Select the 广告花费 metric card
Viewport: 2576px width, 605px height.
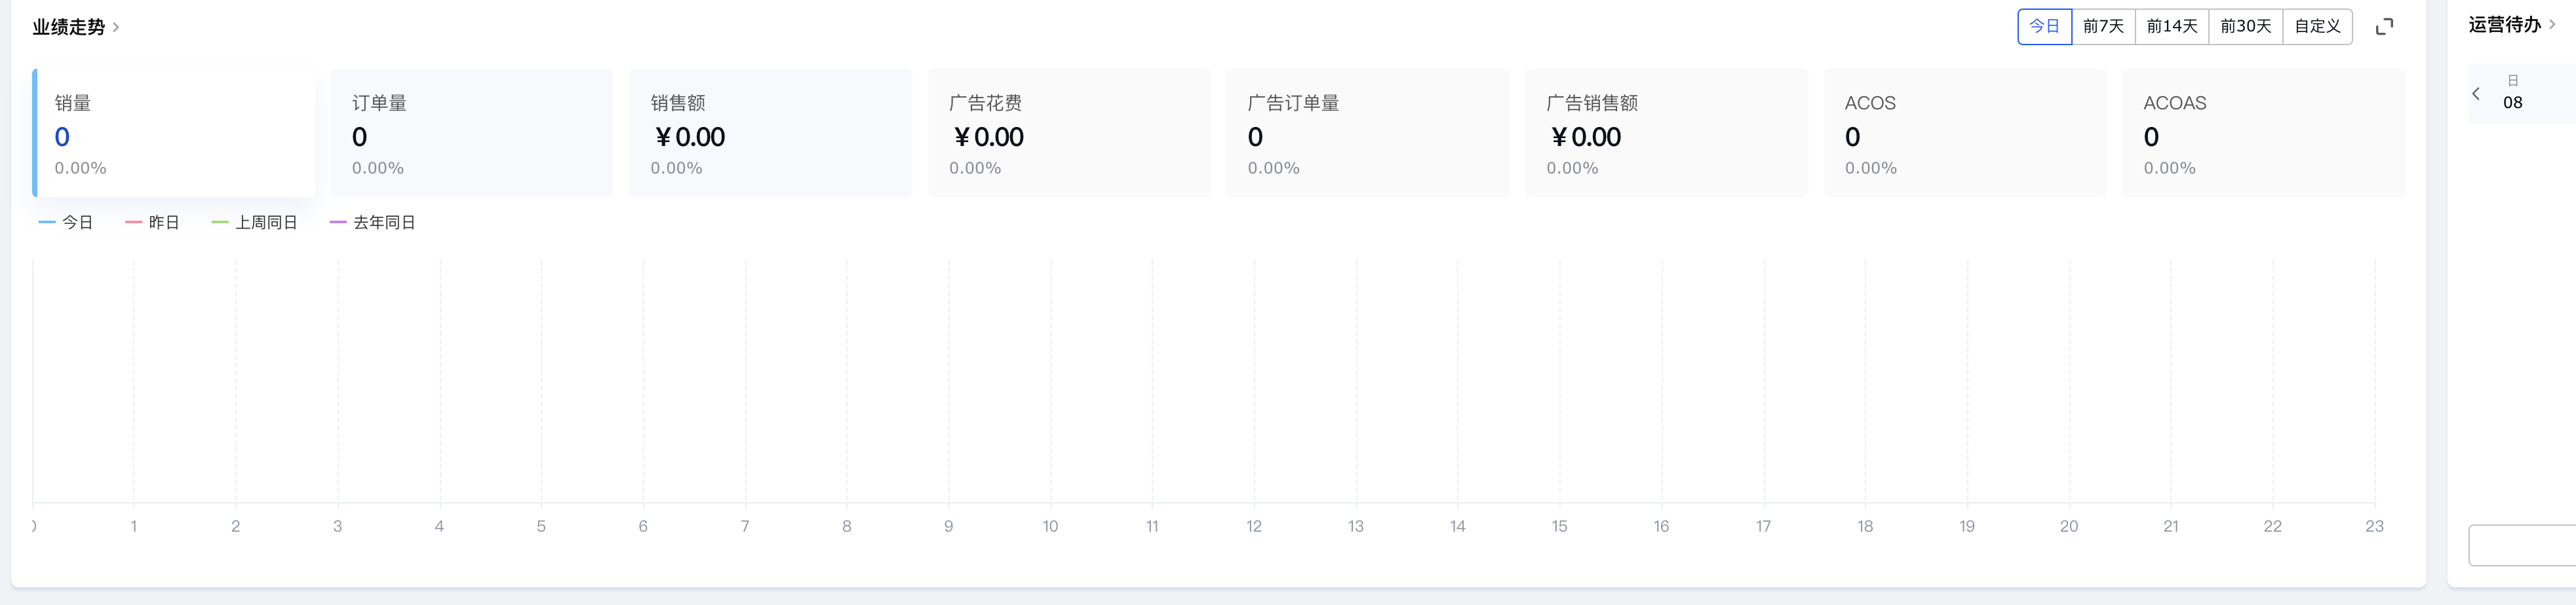point(1069,133)
